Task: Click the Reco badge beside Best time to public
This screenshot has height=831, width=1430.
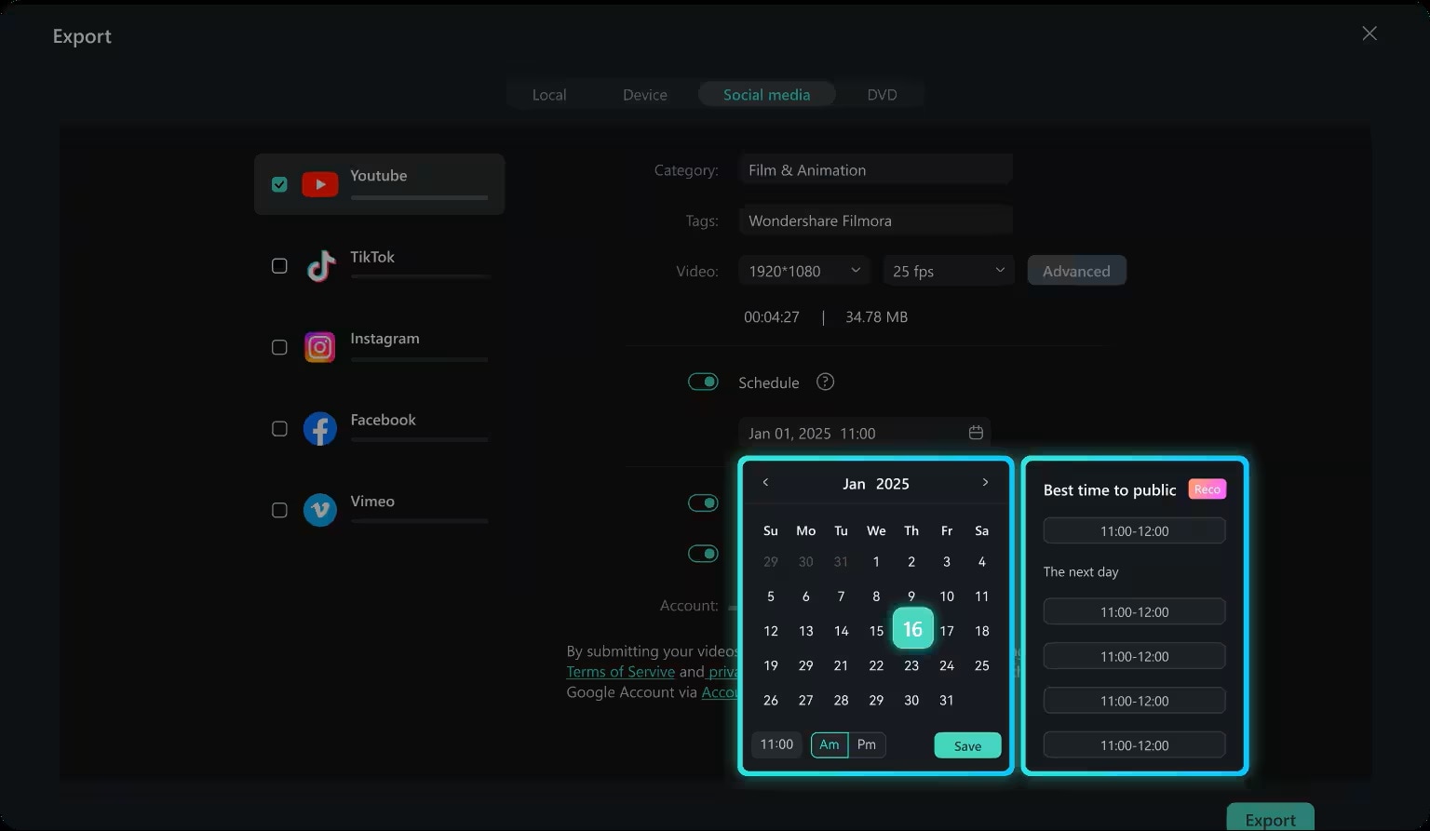Action: point(1207,489)
